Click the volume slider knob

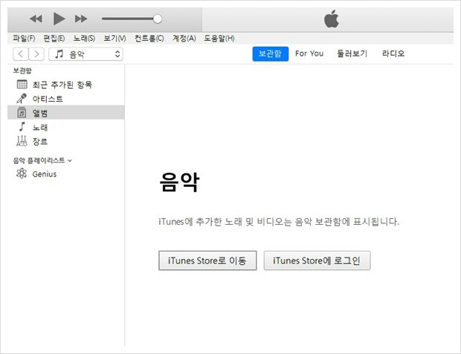(x=158, y=19)
